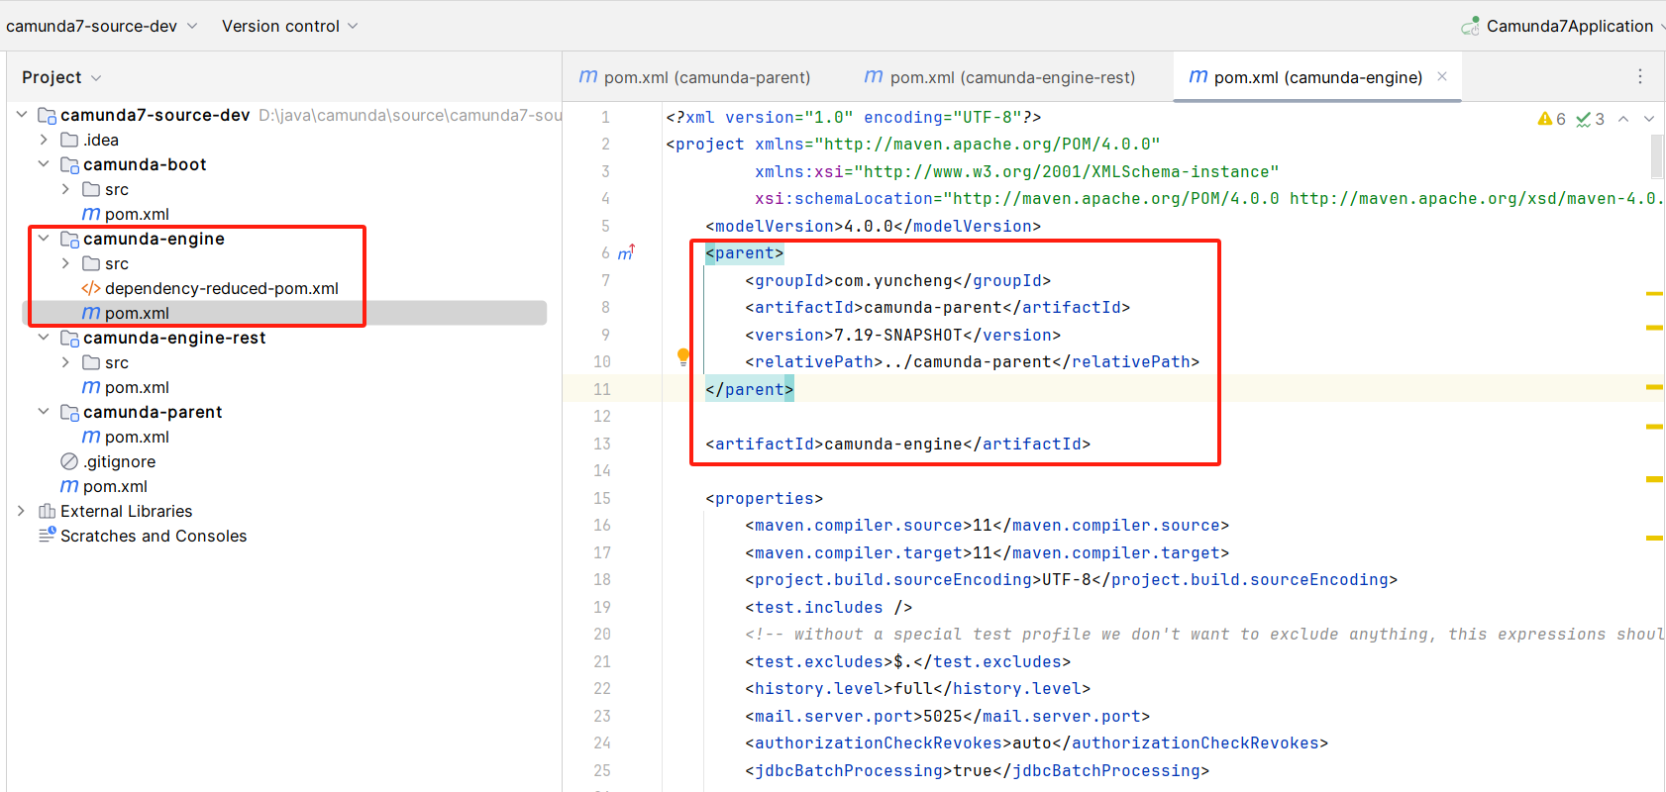The width and height of the screenshot is (1666, 792).
Task: Click the warnings indicator showing 6
Action: pyautogui.click(x=1551, y=119)
